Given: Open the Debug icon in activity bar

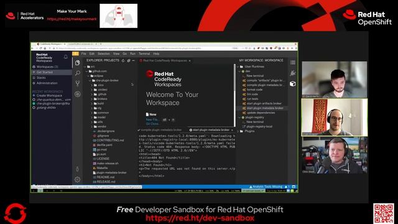Looking at the screenshot, I should click(x=78, y=94).
